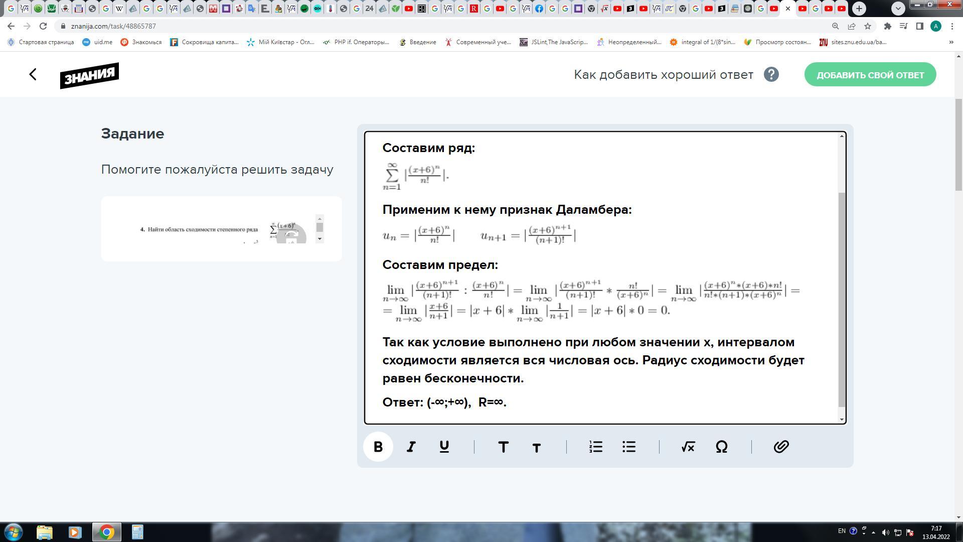The width and height of the screenshot is (963, 542).
Task: Toggle italic text formatting
Action: click(x=411, y=447)
